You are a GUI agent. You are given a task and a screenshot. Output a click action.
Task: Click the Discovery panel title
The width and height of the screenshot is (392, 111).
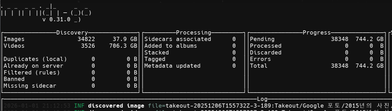click(72, 33)
